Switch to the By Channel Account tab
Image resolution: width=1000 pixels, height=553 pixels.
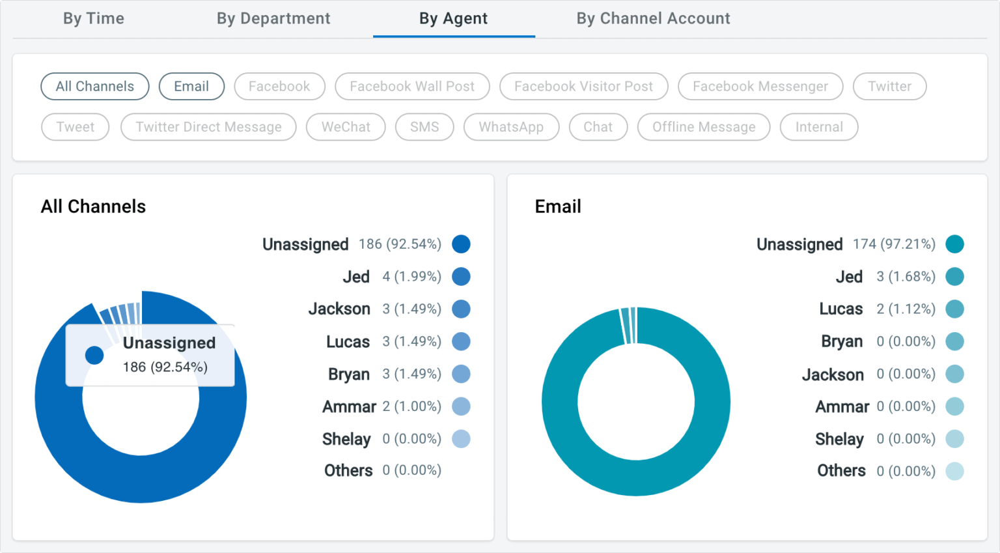[x=653, y=18]
